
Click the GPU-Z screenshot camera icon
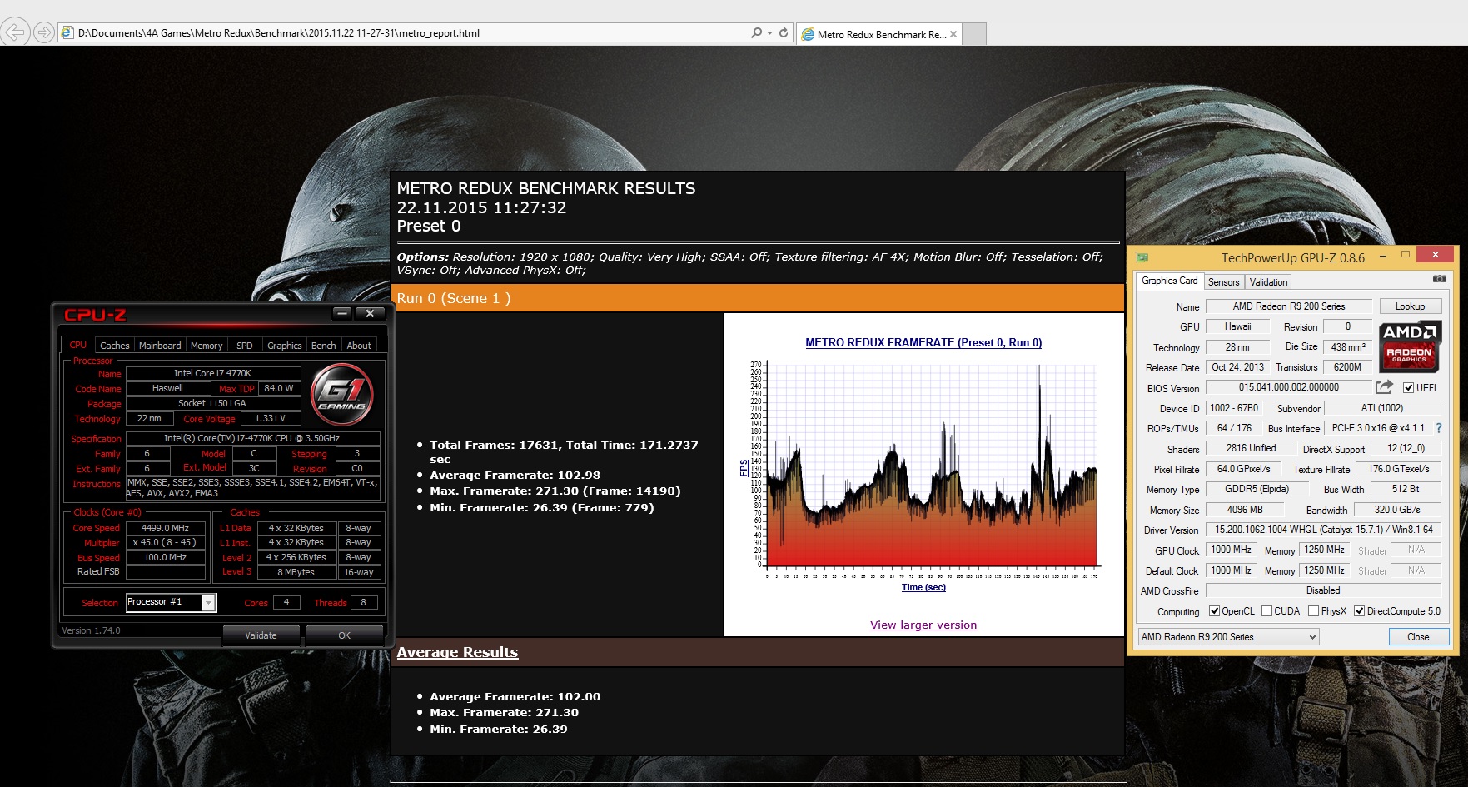(x=1439, y=280)
